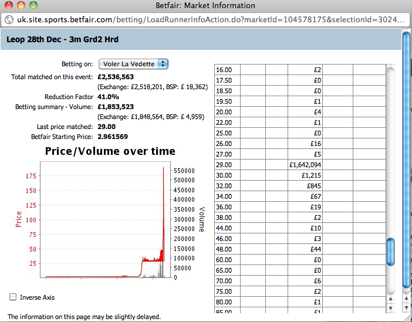Click the tall red price spike in chart
The image size is (412, 322).
[x=163, y=176]
